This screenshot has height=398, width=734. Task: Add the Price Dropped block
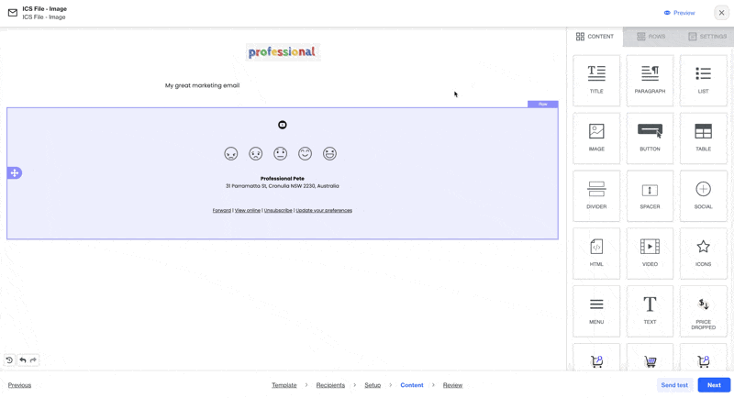click(x=703, y=310)
